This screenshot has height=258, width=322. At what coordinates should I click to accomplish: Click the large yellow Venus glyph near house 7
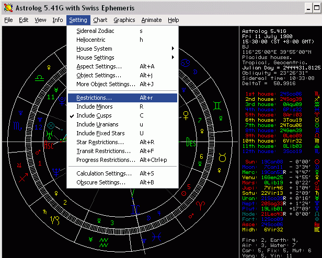pos(186,115)
